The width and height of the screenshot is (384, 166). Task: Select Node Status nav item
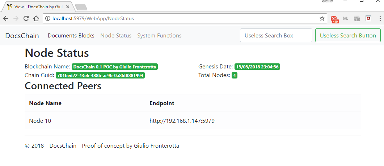116,35
